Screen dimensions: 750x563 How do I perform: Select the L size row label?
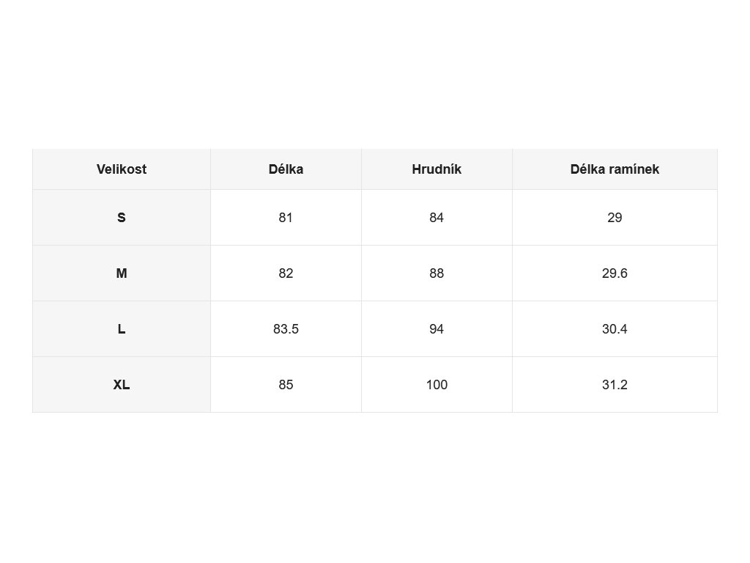pyautogui.click(x=122, y=329)
